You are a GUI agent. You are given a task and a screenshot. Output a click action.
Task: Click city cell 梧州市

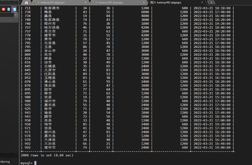[x=50, y=23]
